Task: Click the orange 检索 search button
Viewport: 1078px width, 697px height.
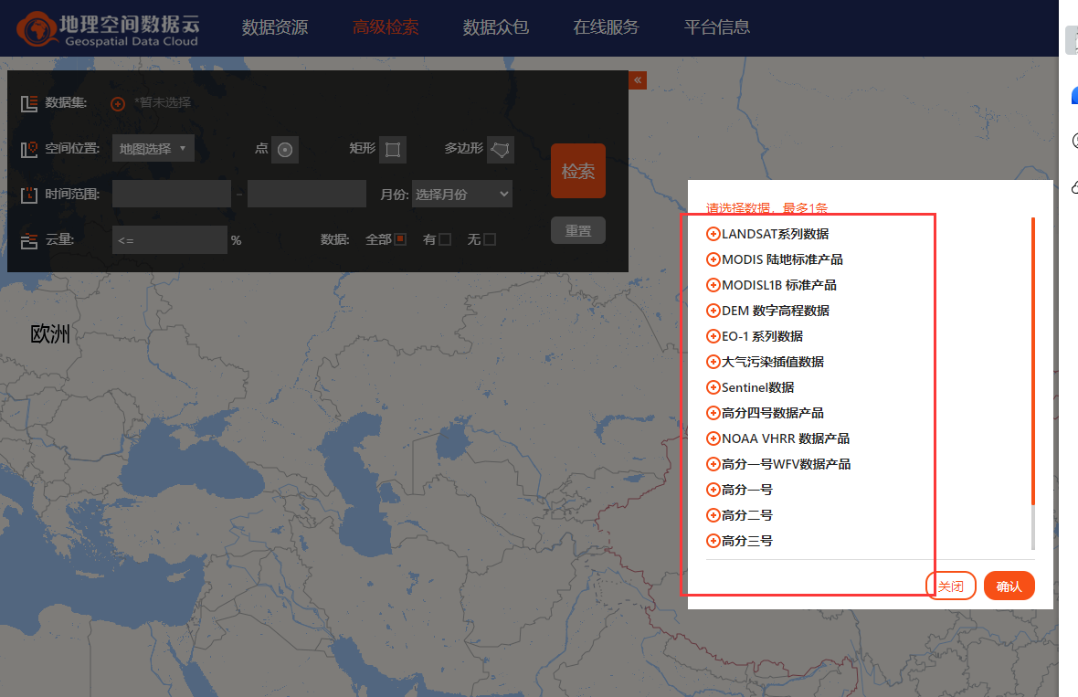Action: tap(578, 171)
